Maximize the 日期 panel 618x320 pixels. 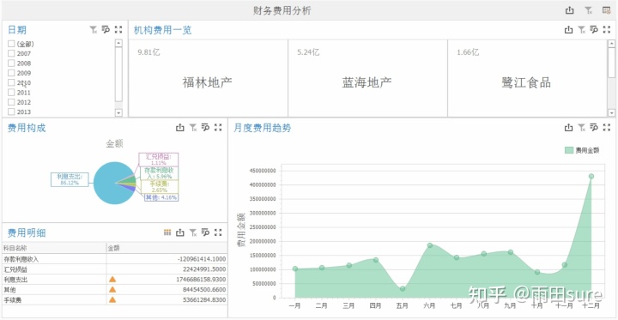(x=118, y=29)
